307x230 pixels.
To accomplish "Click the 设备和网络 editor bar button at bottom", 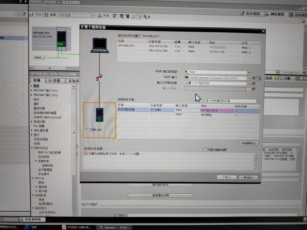I will pyautogui.click(x=32, y=220).
